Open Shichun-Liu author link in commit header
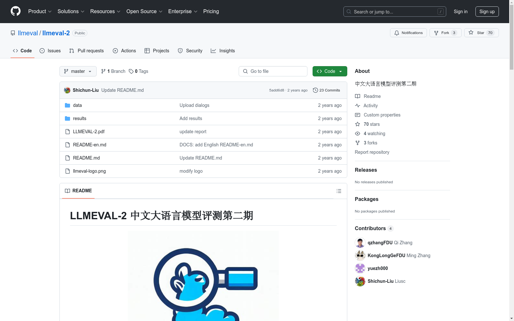This screenshot has width=514, height=321. coord(86,90)
